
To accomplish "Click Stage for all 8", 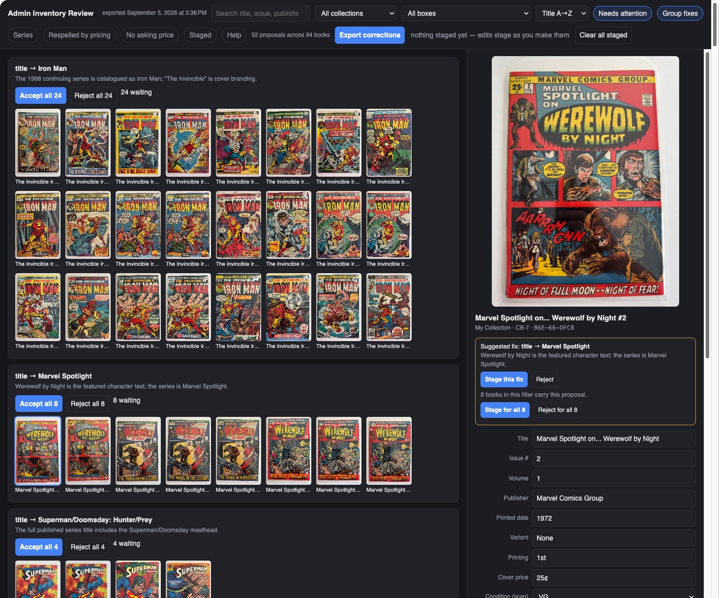I will (x=505, y=410).
